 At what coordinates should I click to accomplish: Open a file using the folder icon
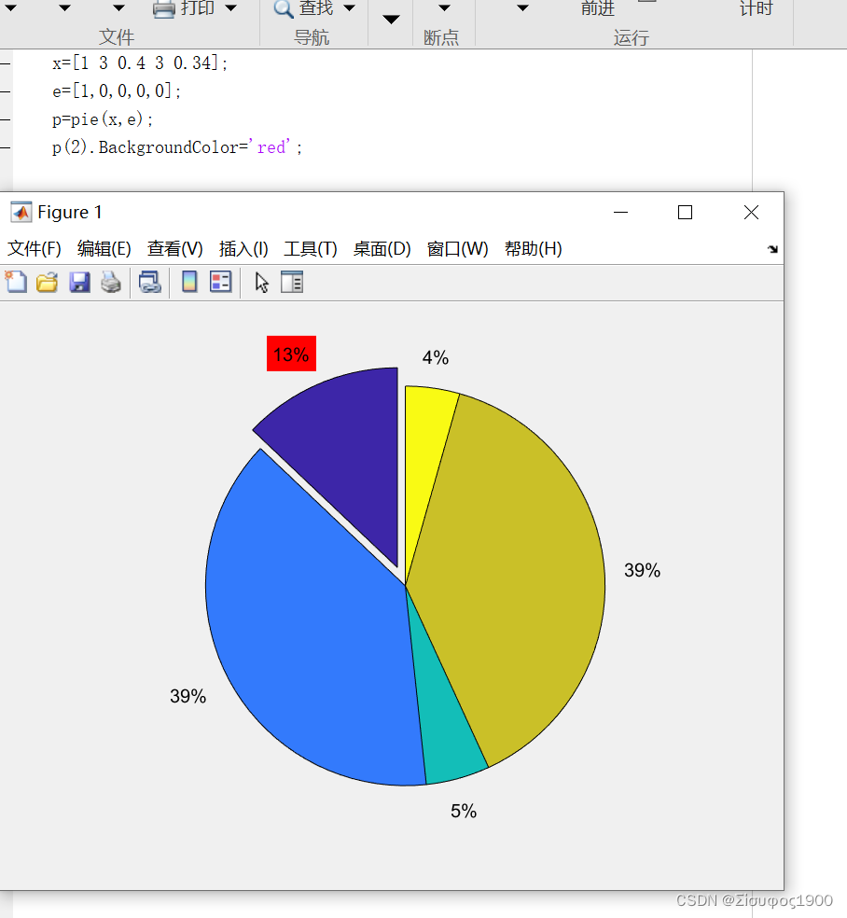point(47,281)
